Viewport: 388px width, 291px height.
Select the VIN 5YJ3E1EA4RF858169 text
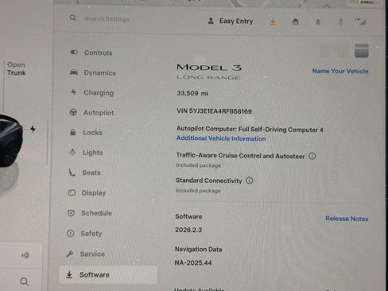tap(214, 111)
